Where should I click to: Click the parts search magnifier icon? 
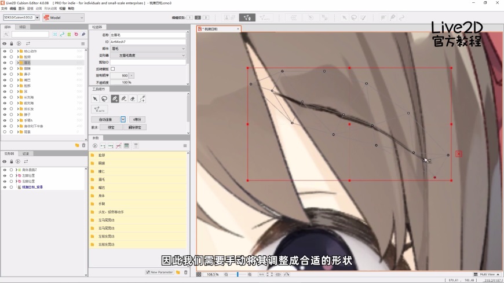pyautogui.click(x=6, y=34)
